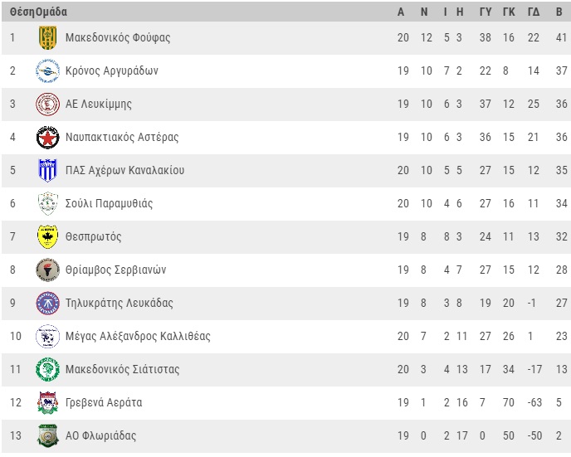Select the Γρεβενά Αεράτα team crest

point(47,402)
